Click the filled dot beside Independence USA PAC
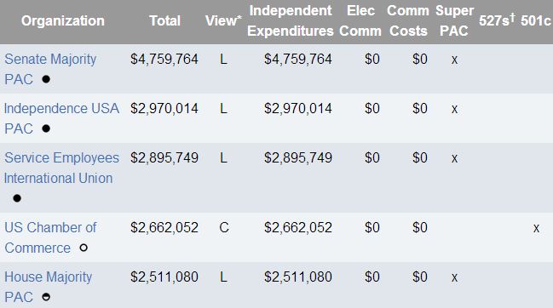553x308 pixels. click(x=46, y=128)
